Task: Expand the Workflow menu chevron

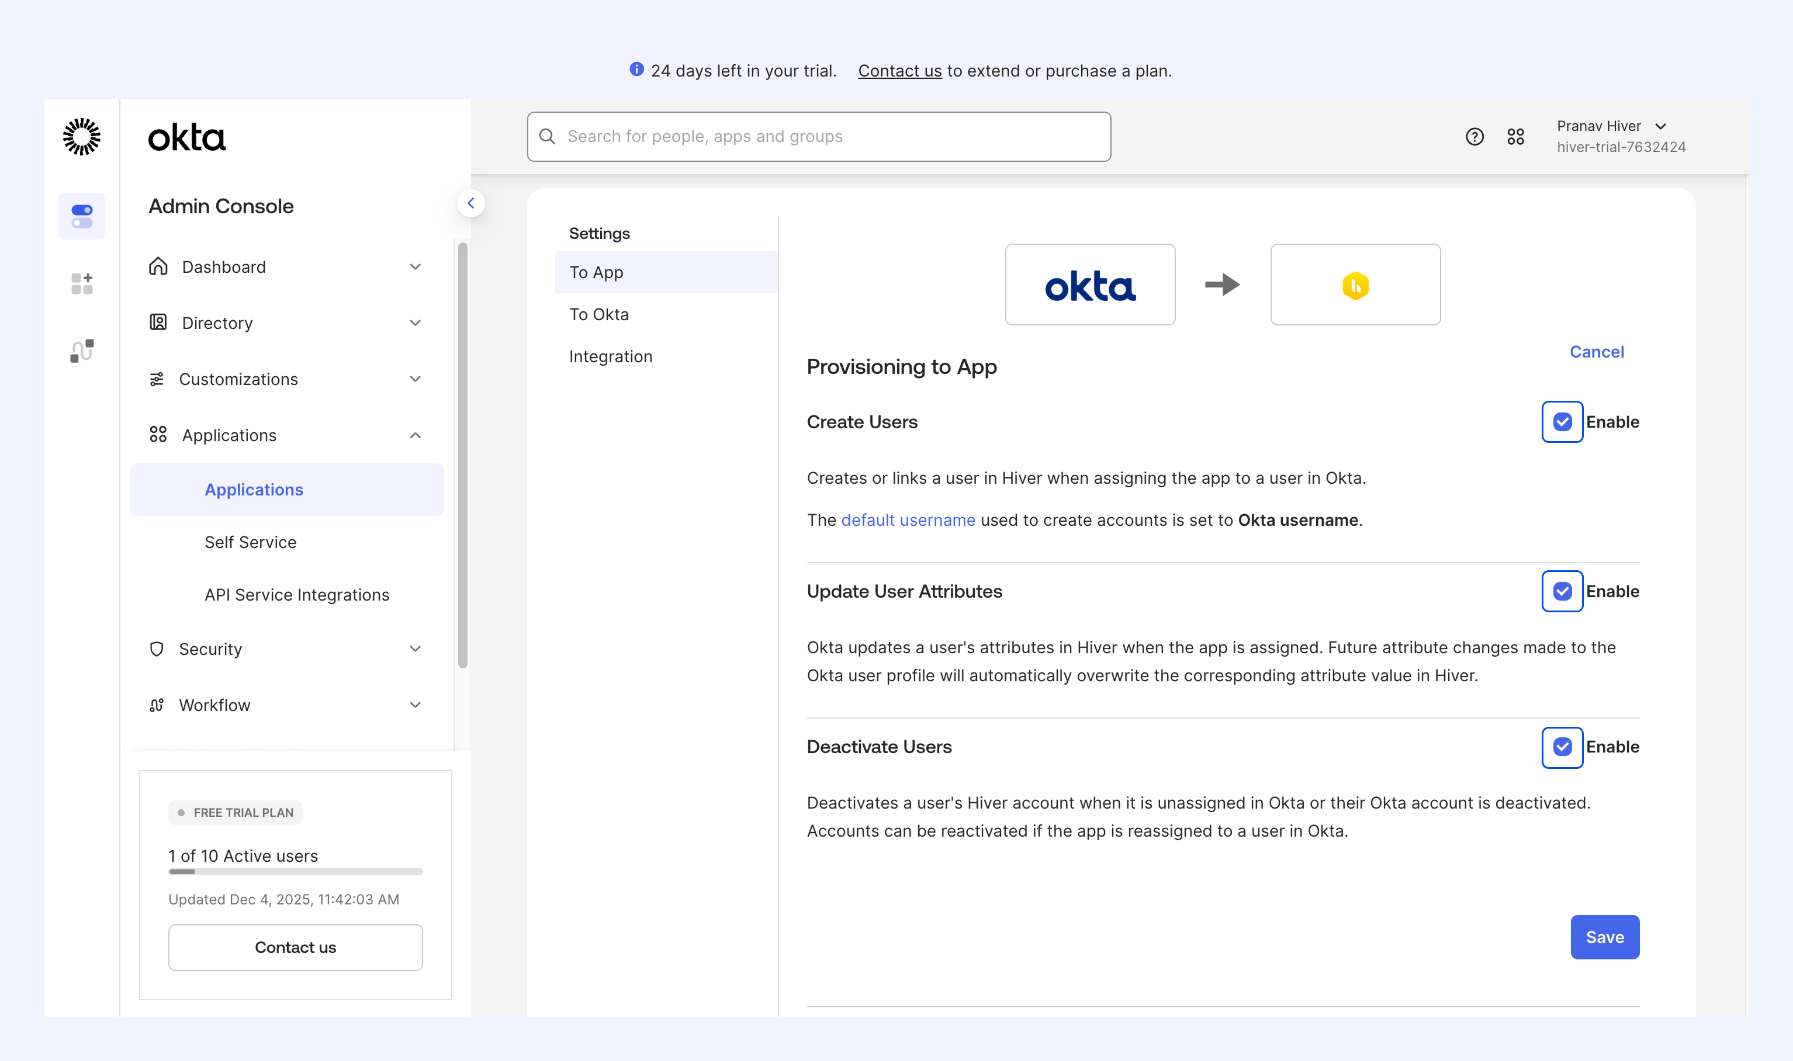Action: [415, 705]
